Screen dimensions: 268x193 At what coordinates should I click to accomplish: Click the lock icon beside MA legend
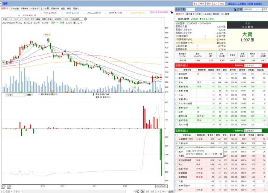[x=171, y=12]
